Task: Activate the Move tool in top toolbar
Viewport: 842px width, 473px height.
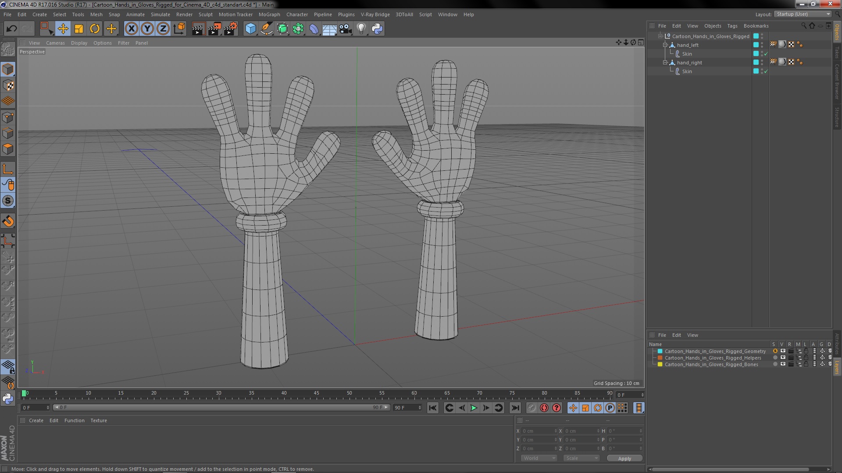Action: pyautogui.click(x=63, y=29)
